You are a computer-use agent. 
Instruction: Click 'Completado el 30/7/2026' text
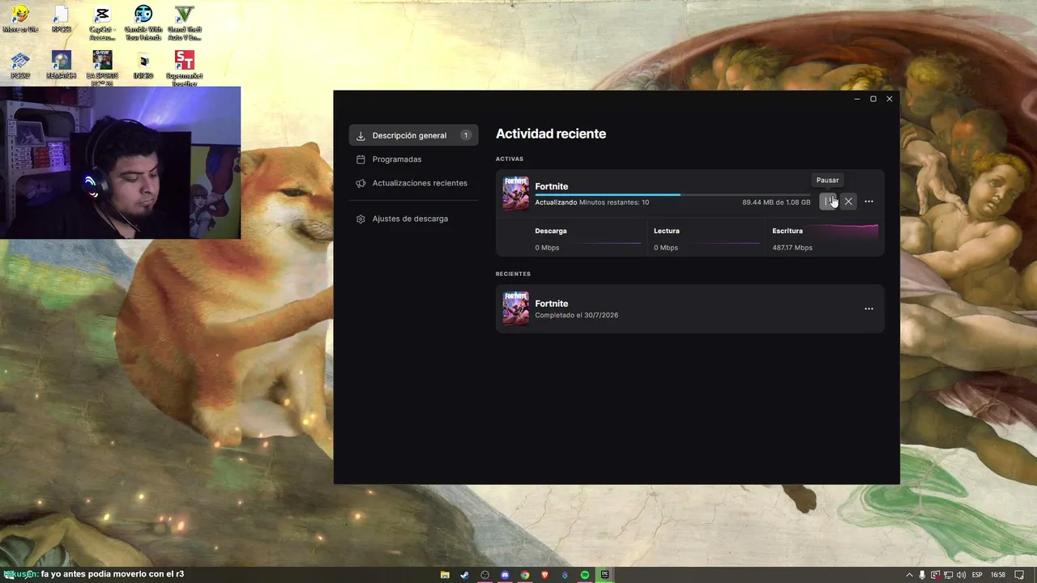pyautogui.click(x=576, y=315)
